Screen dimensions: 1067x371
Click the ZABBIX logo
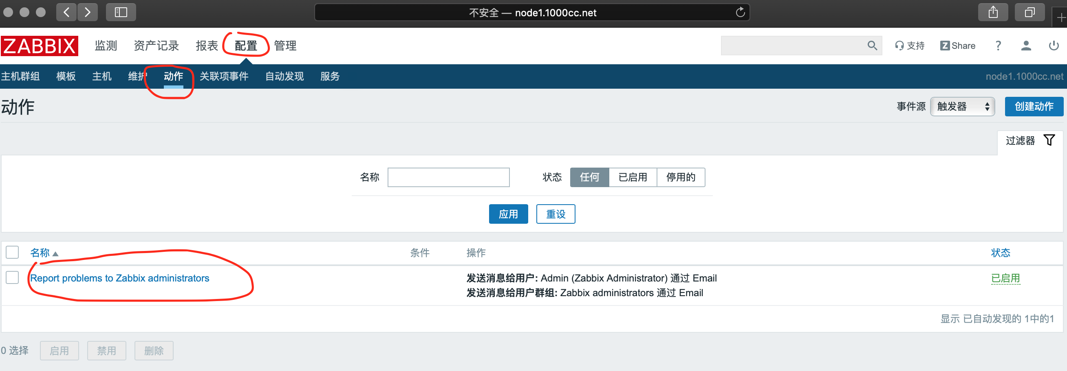(x=40, y=46)
